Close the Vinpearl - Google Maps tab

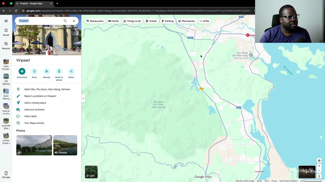(x=51, y=4)
